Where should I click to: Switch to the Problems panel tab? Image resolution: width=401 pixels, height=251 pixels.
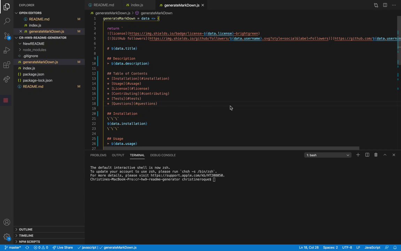tap(98, 155)
